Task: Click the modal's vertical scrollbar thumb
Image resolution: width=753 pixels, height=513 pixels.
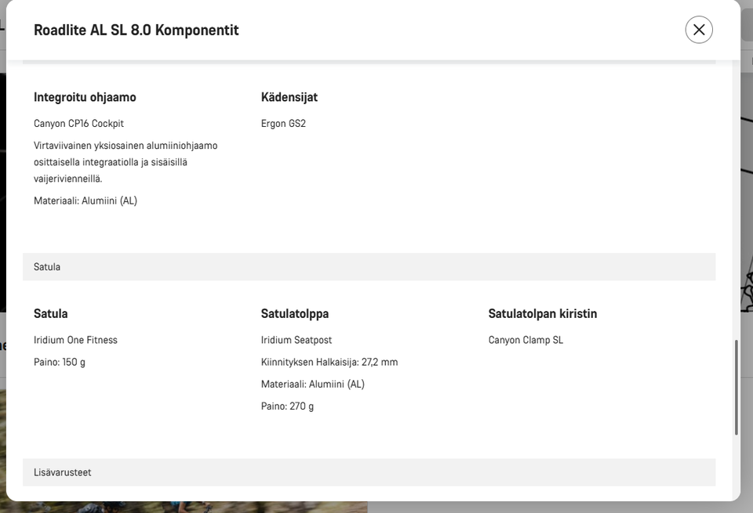Action: pyautogui.click(x=736, y=388)
